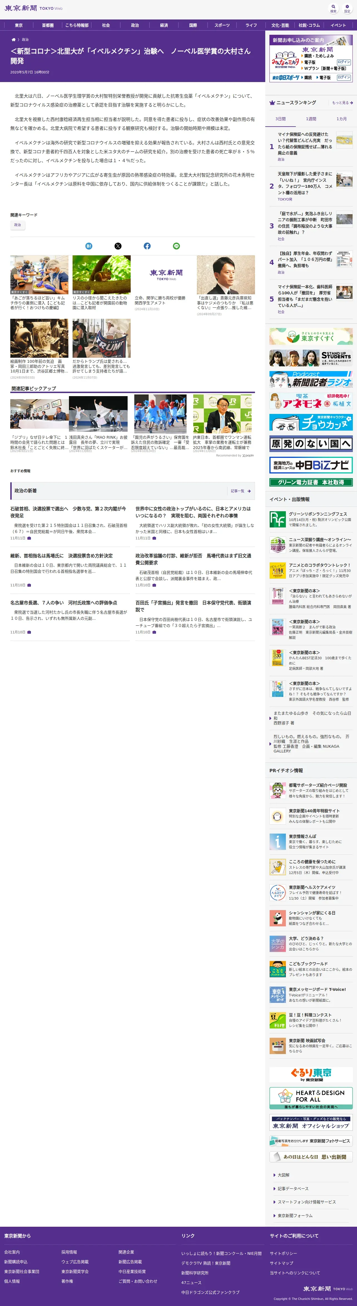Screen dimensions: 357x1306
Task: Open footer link 会社案内
Action: pyautogui.click(x=12, y=1252)
